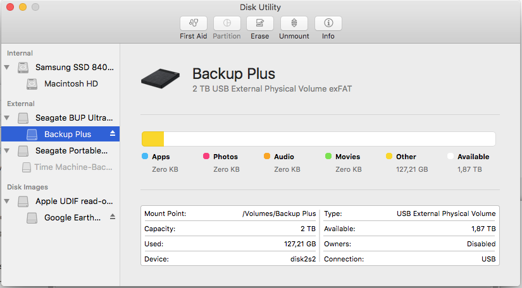Click the yellow used segment of usage bar
The image size is (522, 288).
(x=153, y=139)
